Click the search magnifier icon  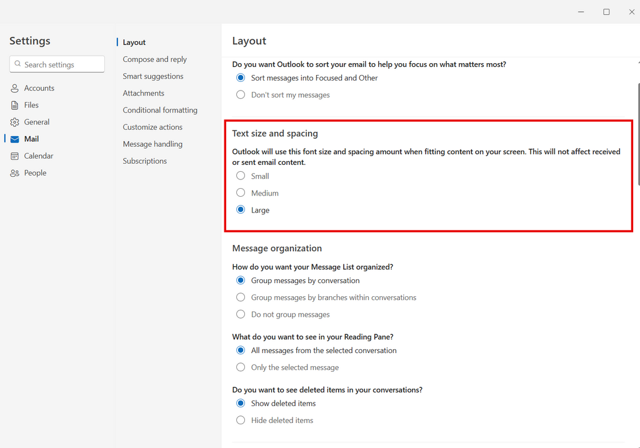[x=17, y=64]
